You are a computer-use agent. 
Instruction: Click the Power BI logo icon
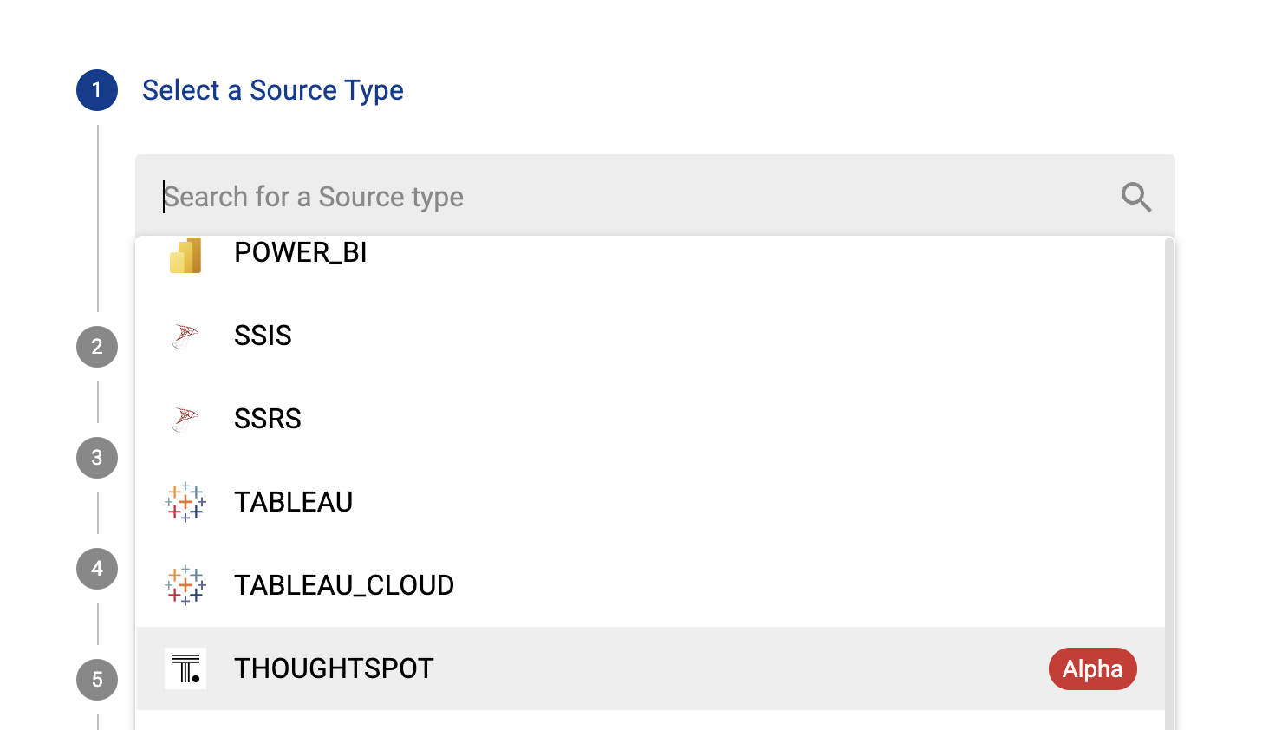(185, 255)
